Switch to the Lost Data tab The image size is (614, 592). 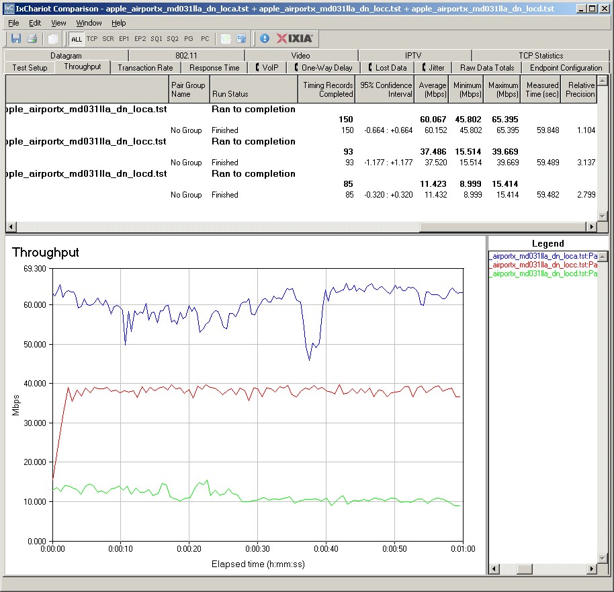point(388,68)
